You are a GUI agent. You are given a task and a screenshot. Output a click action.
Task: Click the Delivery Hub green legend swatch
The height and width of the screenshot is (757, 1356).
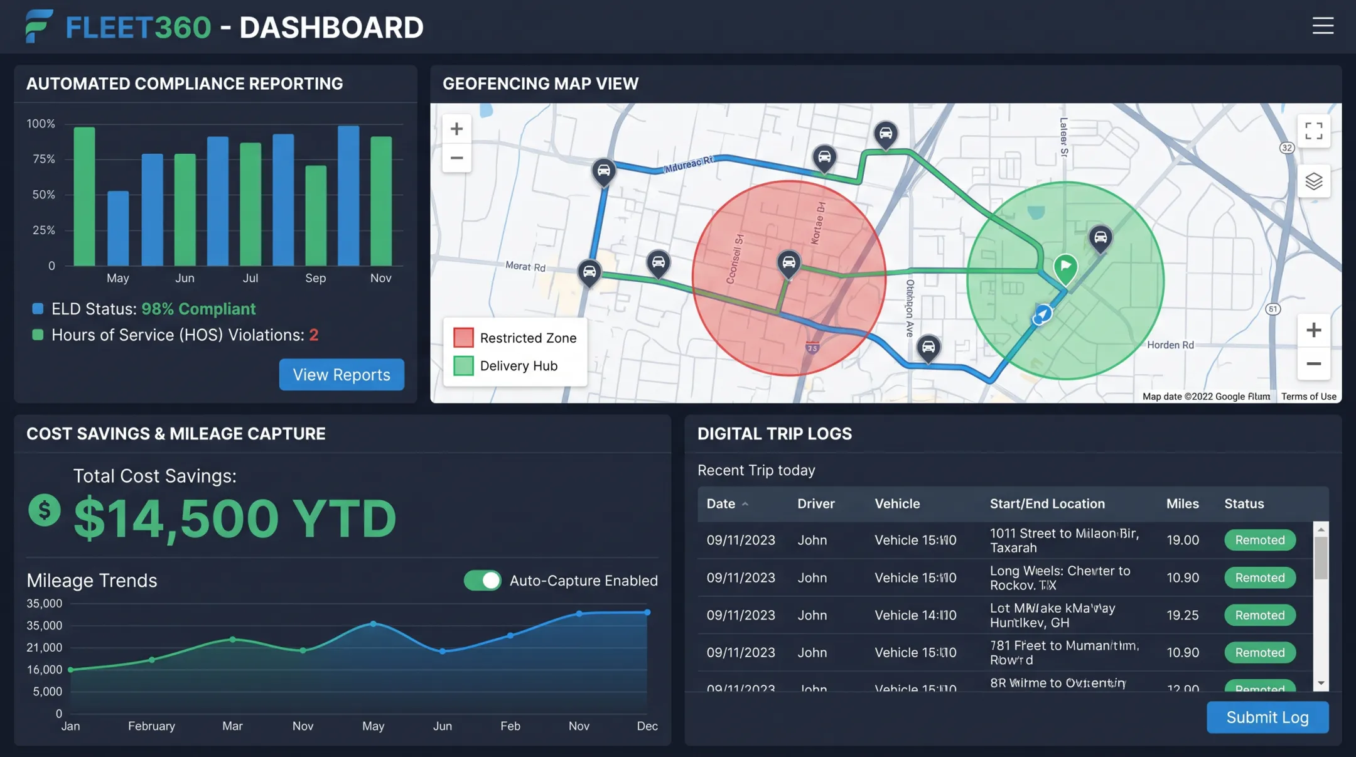coord(463,366)
